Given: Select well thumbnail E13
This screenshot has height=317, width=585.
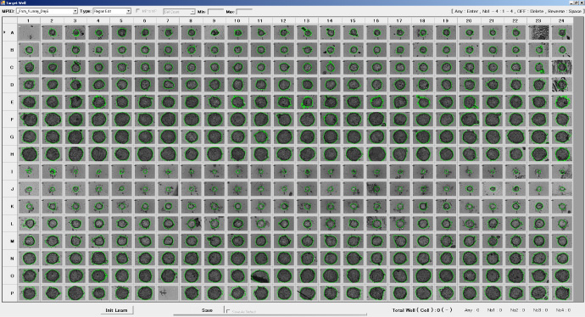Looking at the screenshot, I should [307, 102].
